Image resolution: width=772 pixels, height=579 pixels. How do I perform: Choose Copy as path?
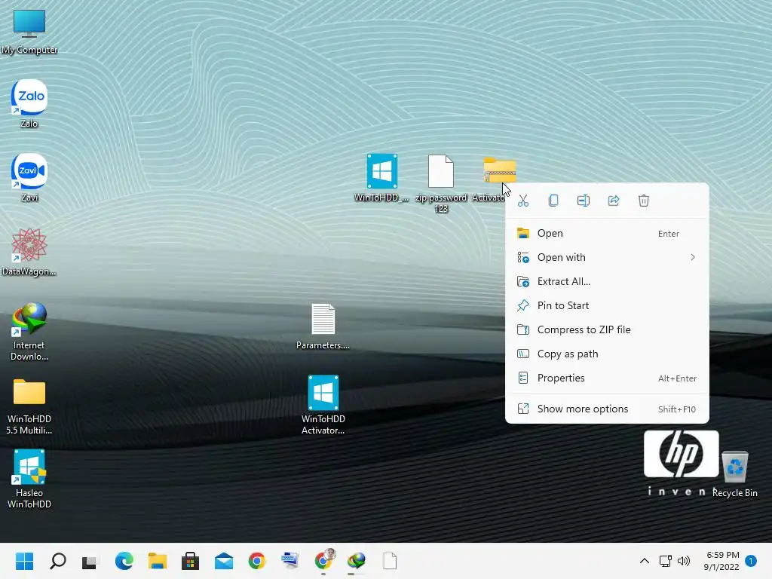607,354
